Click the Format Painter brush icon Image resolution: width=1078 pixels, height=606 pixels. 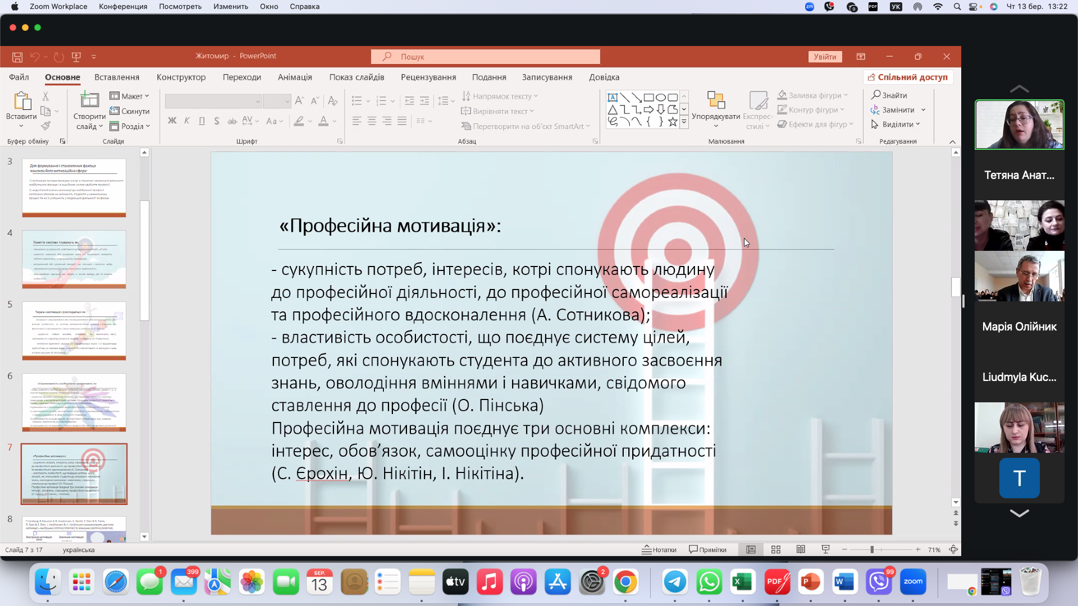coord(46,126)
